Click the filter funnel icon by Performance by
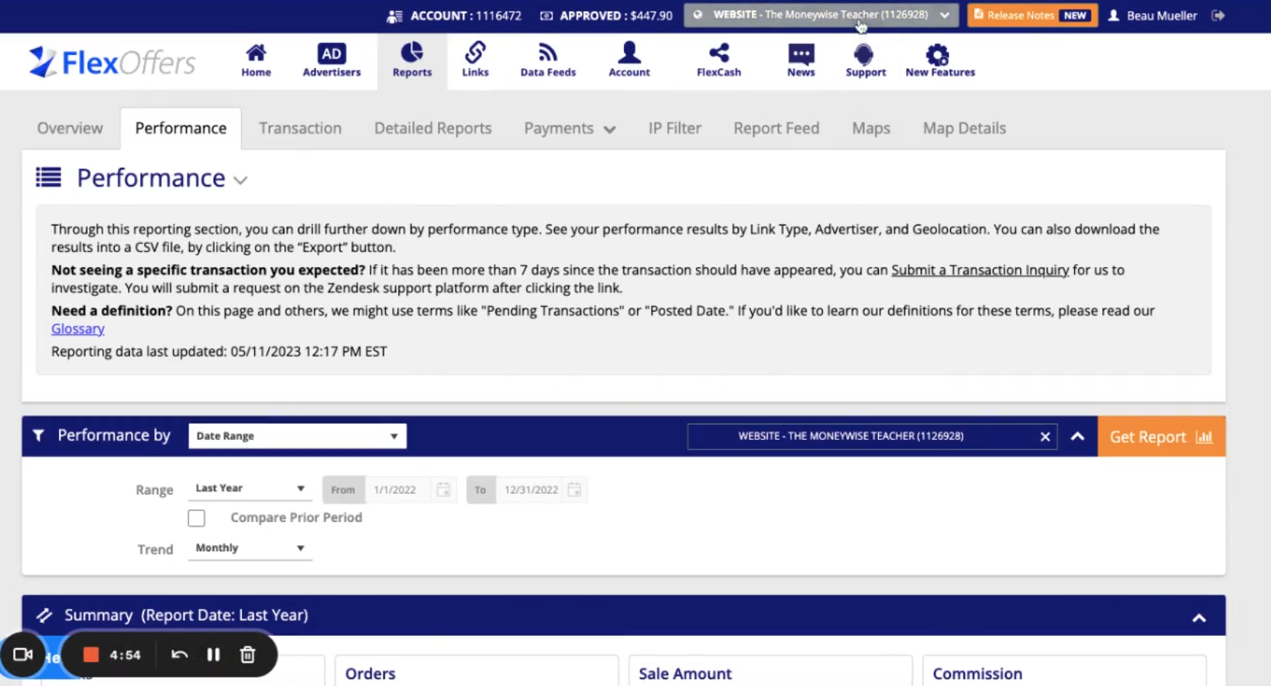 pyautogui.click(x=38, y=436)
